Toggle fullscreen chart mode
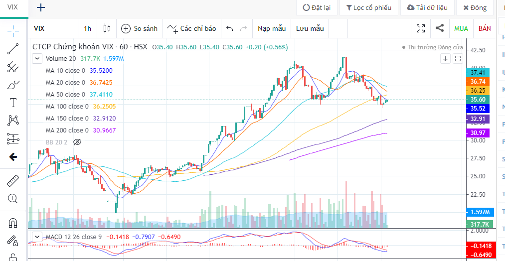Image resolution: width=505 pixels, height=261 pixels. coord(421,28)
